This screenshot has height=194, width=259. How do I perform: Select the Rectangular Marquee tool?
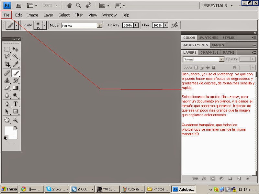point(7,49)
